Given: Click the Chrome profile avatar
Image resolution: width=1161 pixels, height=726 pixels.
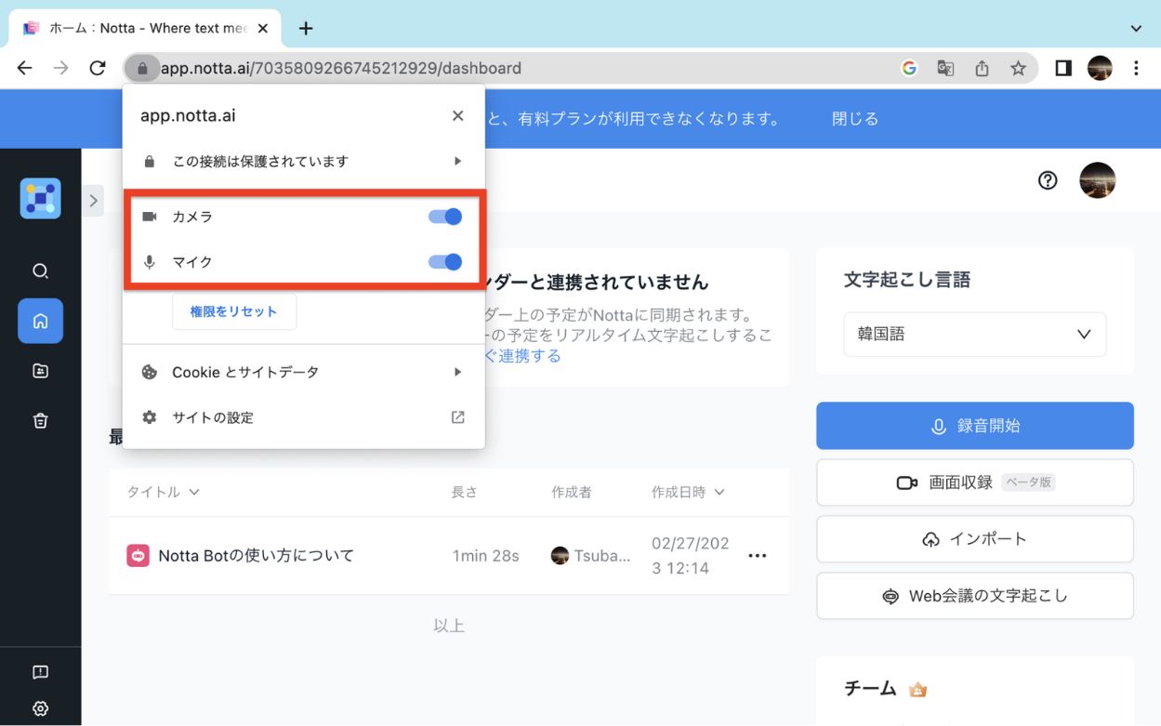Looking at the screenshot, I should pyautogui.click(x=1100, y=68).
